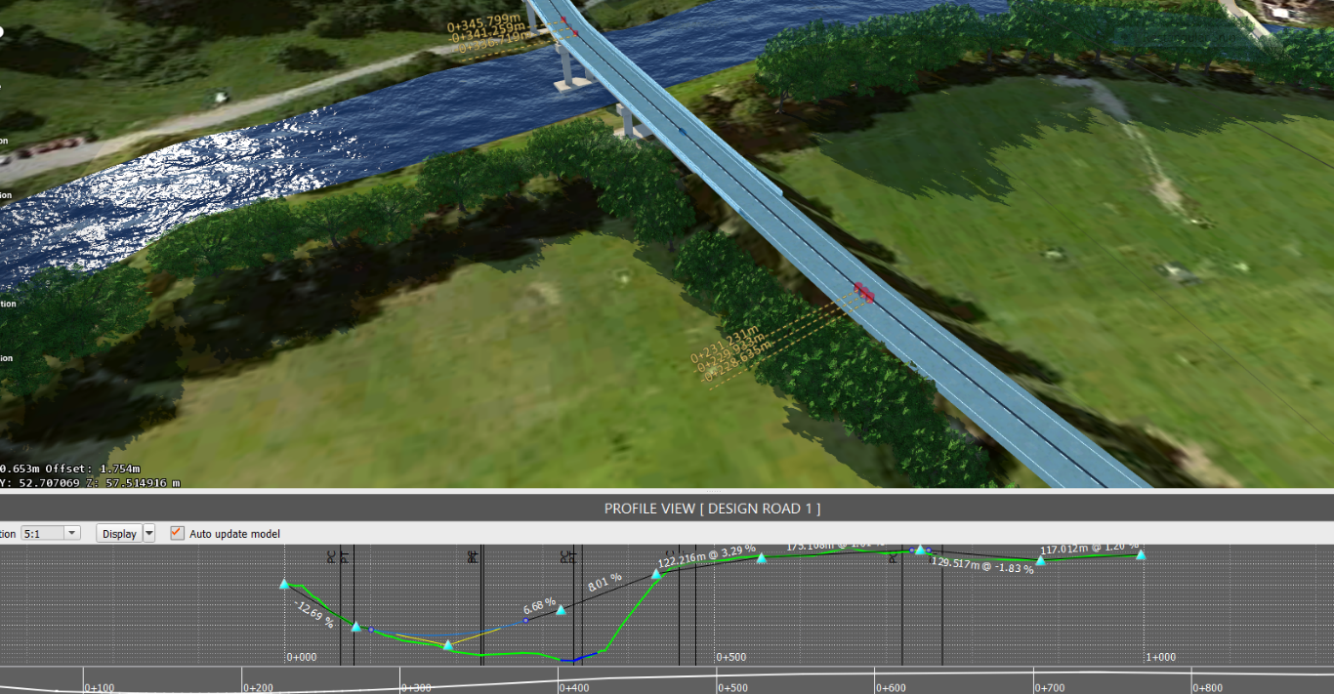This screenshot has width=1334, height=694.
Task: Click station 0+800 on the bottom ruler
Action: [x=1208, y=688]
